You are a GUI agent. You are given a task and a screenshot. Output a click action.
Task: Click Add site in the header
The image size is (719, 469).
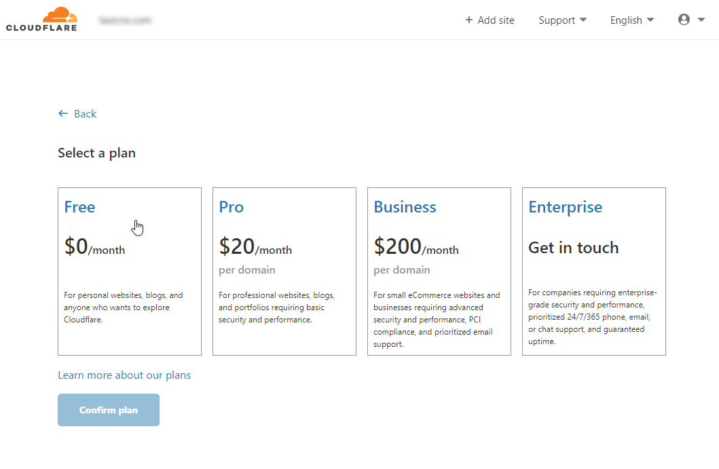pos(490,20)
